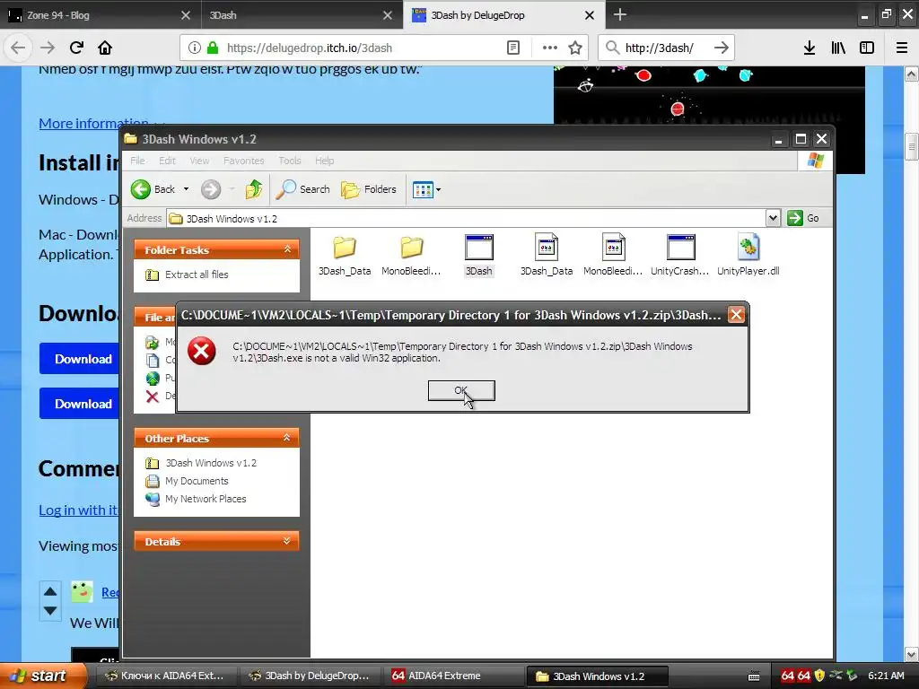919x689 pixels.
Task: Upvote the comment with the up arrow
Action: (x=50, y=591)
